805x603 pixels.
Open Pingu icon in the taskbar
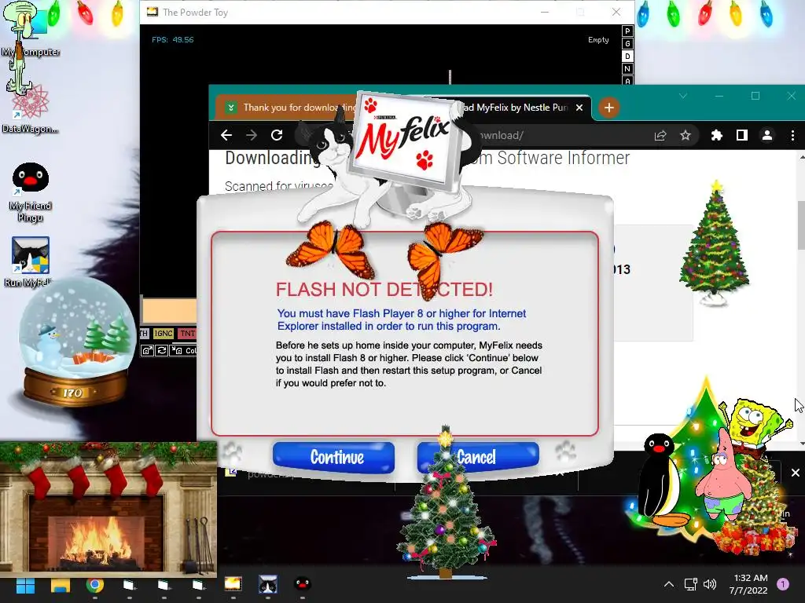coord(303,585)
